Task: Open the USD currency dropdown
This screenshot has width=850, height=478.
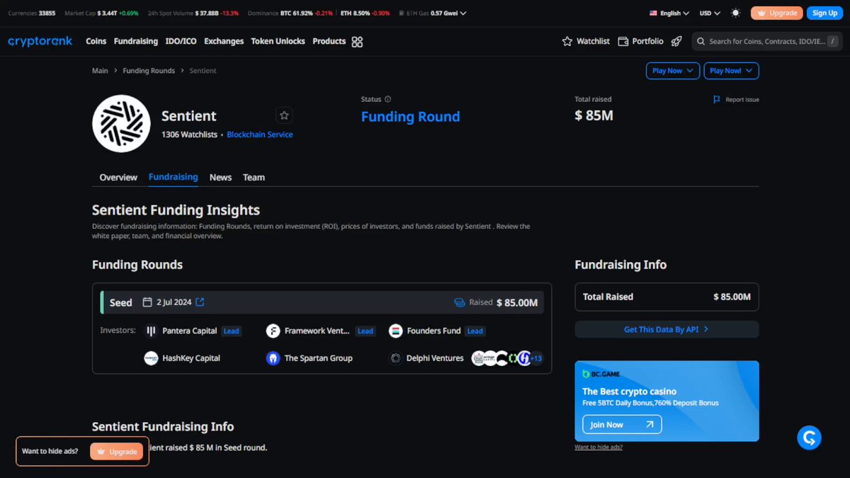Action: 710,13
